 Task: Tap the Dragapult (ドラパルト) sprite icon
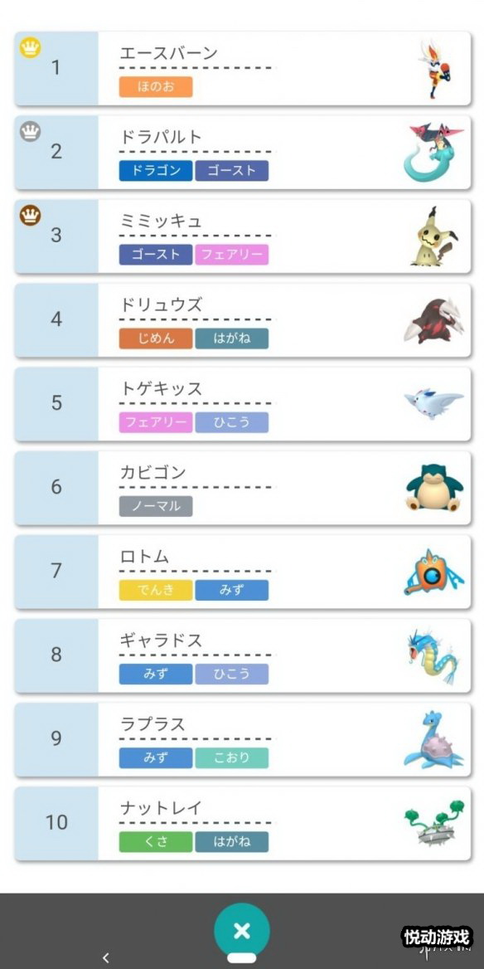pos(434,153)
